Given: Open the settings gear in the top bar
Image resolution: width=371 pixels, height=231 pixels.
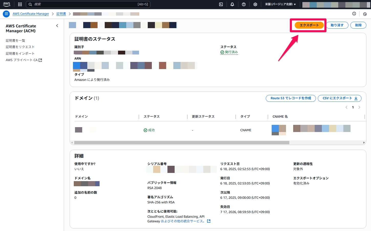Looking at the screenshot, I should point(255,4).
